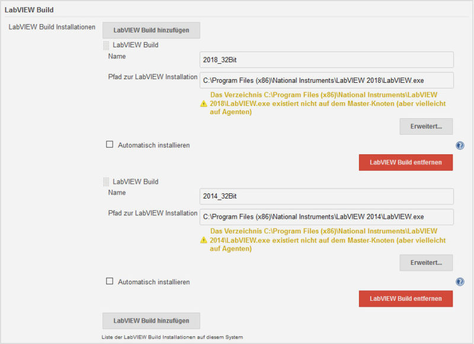Click the yellow LabVIEW 2014 path warning message
This screenshot has height=344, width=474.
coord(328,240)
